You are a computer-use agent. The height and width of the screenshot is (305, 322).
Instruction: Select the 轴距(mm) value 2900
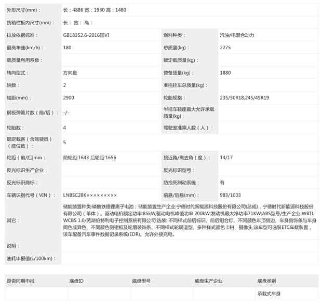click(x=69, y=98)
